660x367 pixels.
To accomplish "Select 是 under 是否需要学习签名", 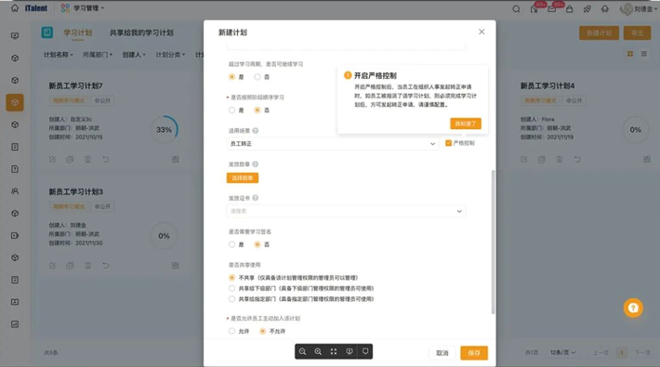I will [x=231, y=244].
